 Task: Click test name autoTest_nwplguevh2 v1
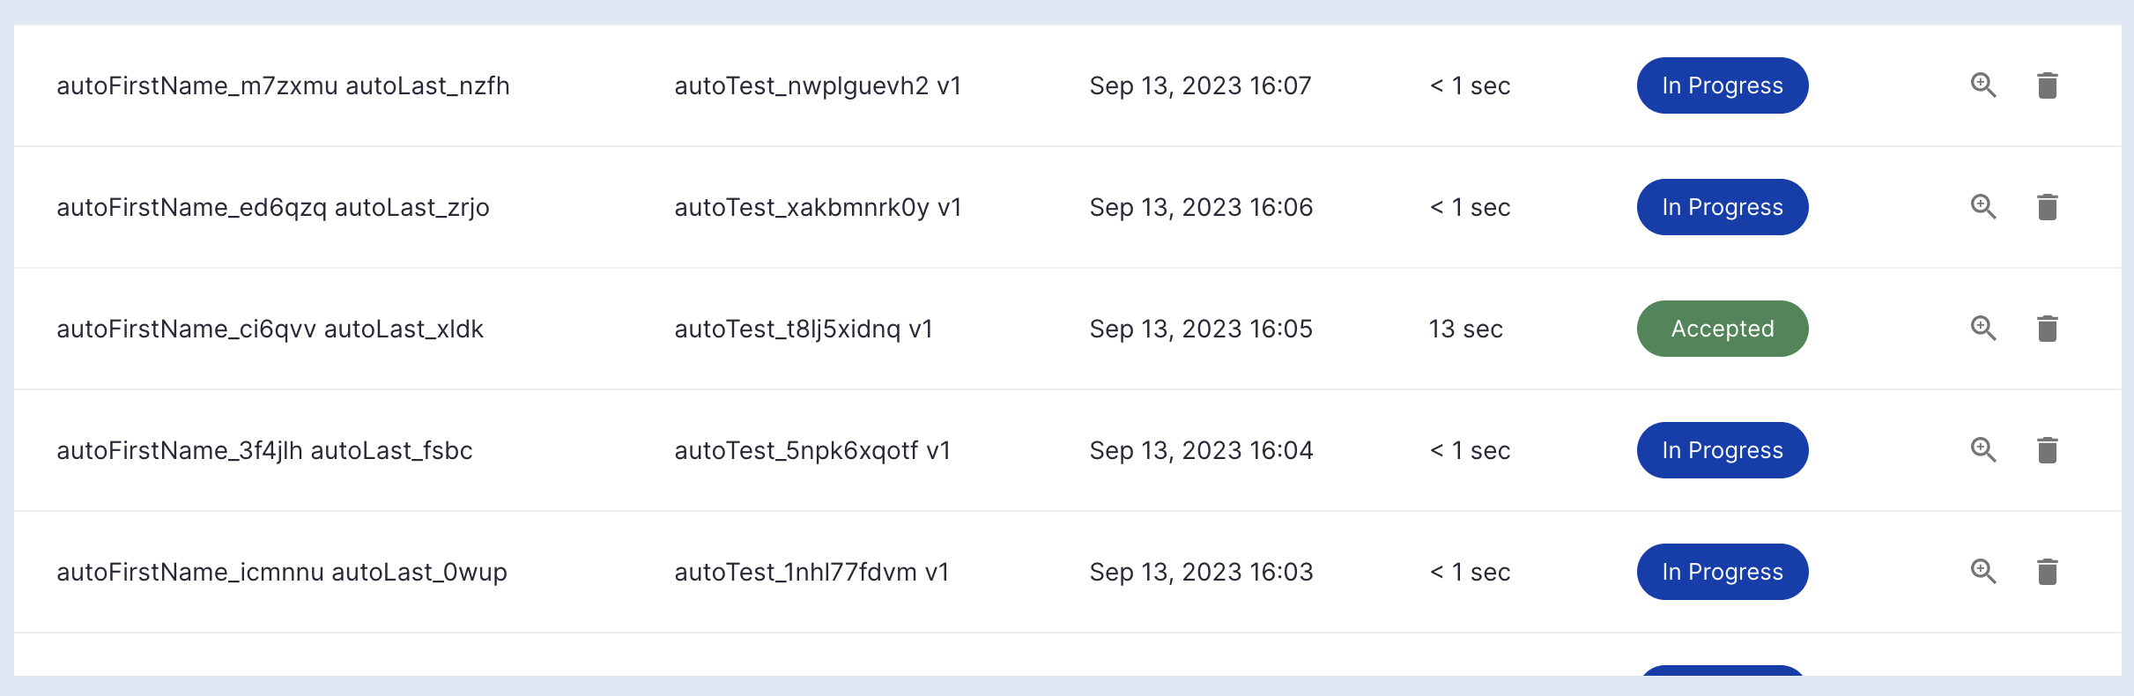tap(817, 85)
